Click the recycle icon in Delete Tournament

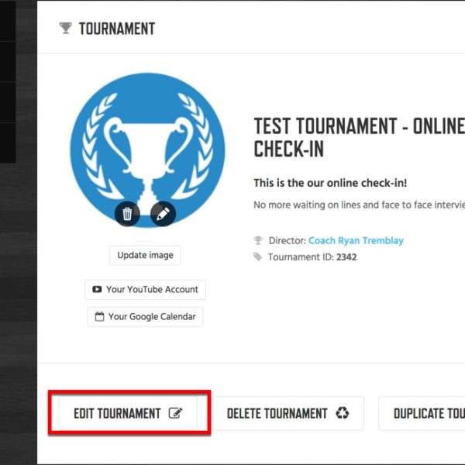pyautogui.click(x=343, y=413)
